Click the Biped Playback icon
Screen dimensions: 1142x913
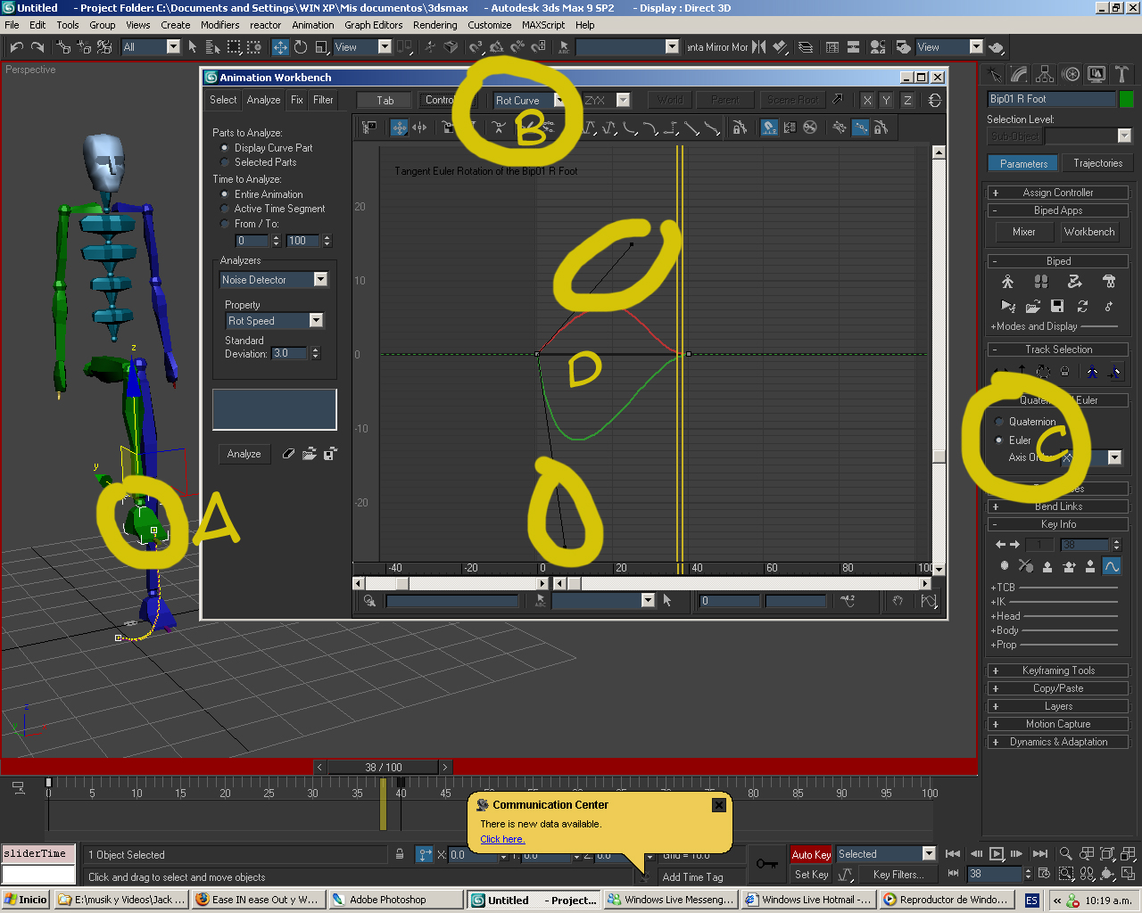(x=1008, y=307)
